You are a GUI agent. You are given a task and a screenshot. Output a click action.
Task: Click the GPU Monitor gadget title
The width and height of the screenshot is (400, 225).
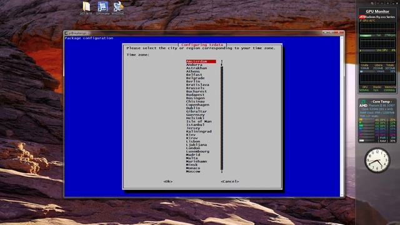(x=377, y=11)
